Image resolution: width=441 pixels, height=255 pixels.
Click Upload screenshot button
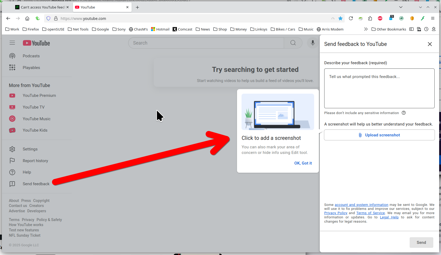379,135
